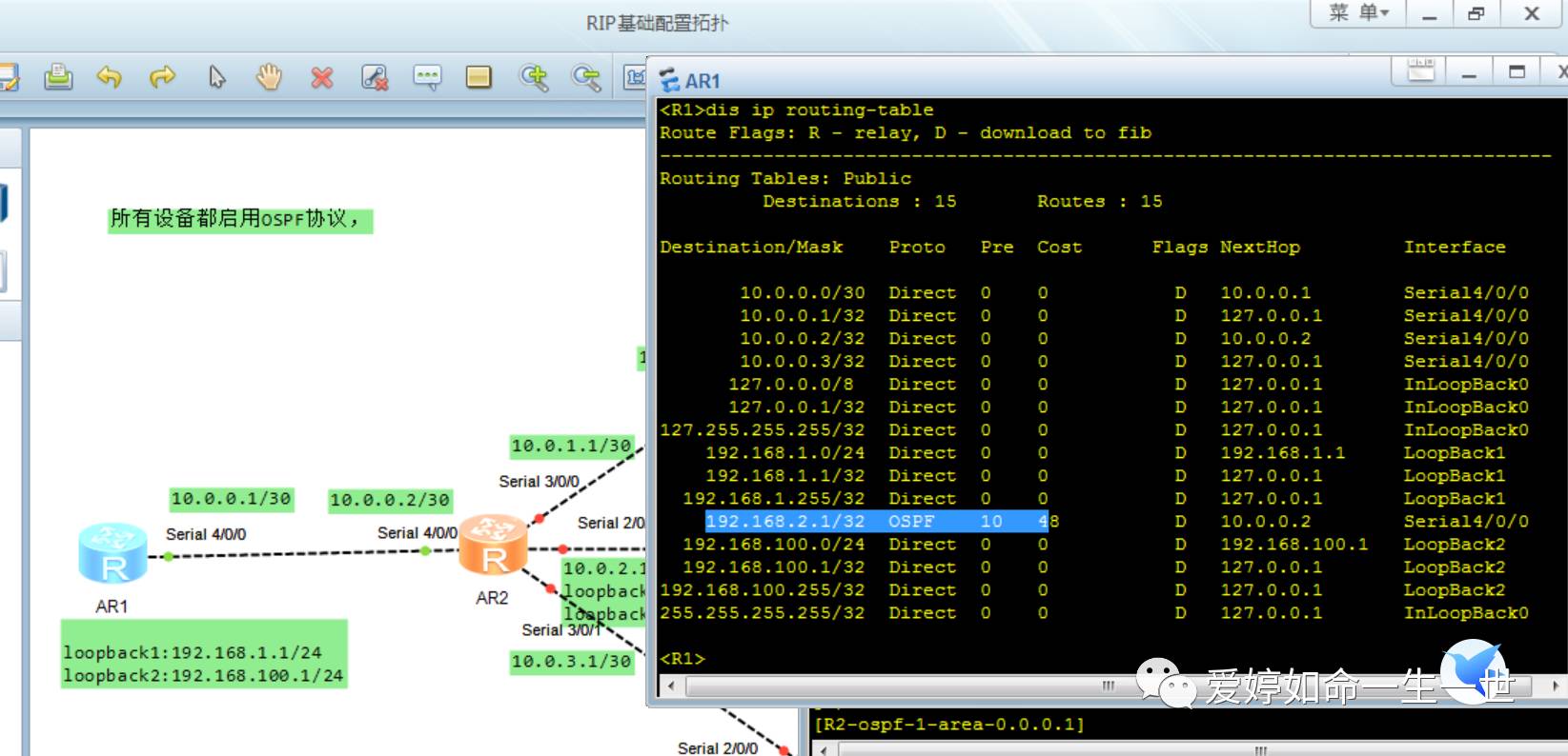1568x756 pixels.
Task: Click the 255.255.255.255/32 route destination
Action: [763, 613]
